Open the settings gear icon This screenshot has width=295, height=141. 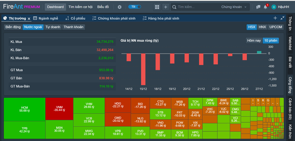point(120,7)
